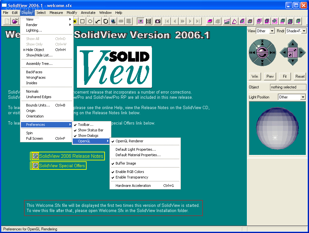Open the Measure menu
This screenshot has height=233, width=309.
pyautogui.click(x=56, y=13)
